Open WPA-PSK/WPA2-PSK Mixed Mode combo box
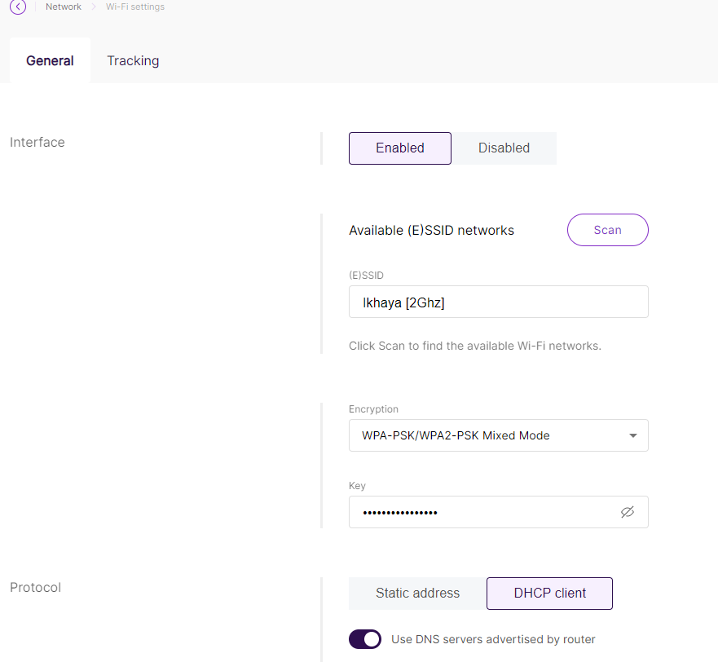 [498, 435]
